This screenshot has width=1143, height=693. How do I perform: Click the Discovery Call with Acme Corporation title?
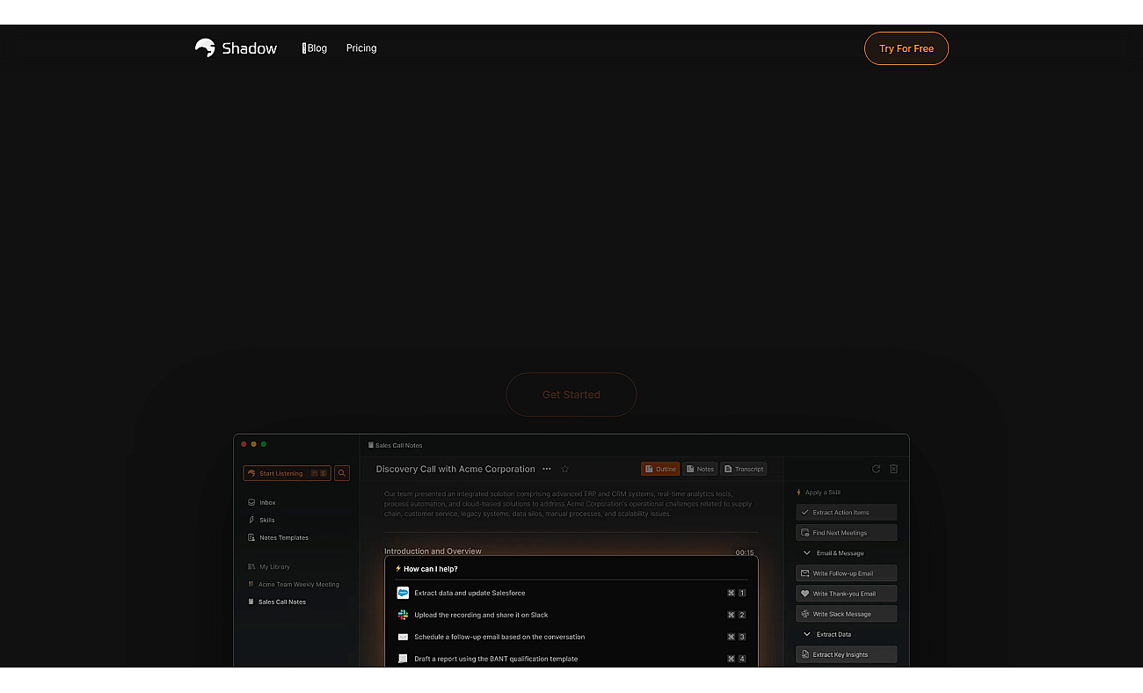[x=455, y=469]
